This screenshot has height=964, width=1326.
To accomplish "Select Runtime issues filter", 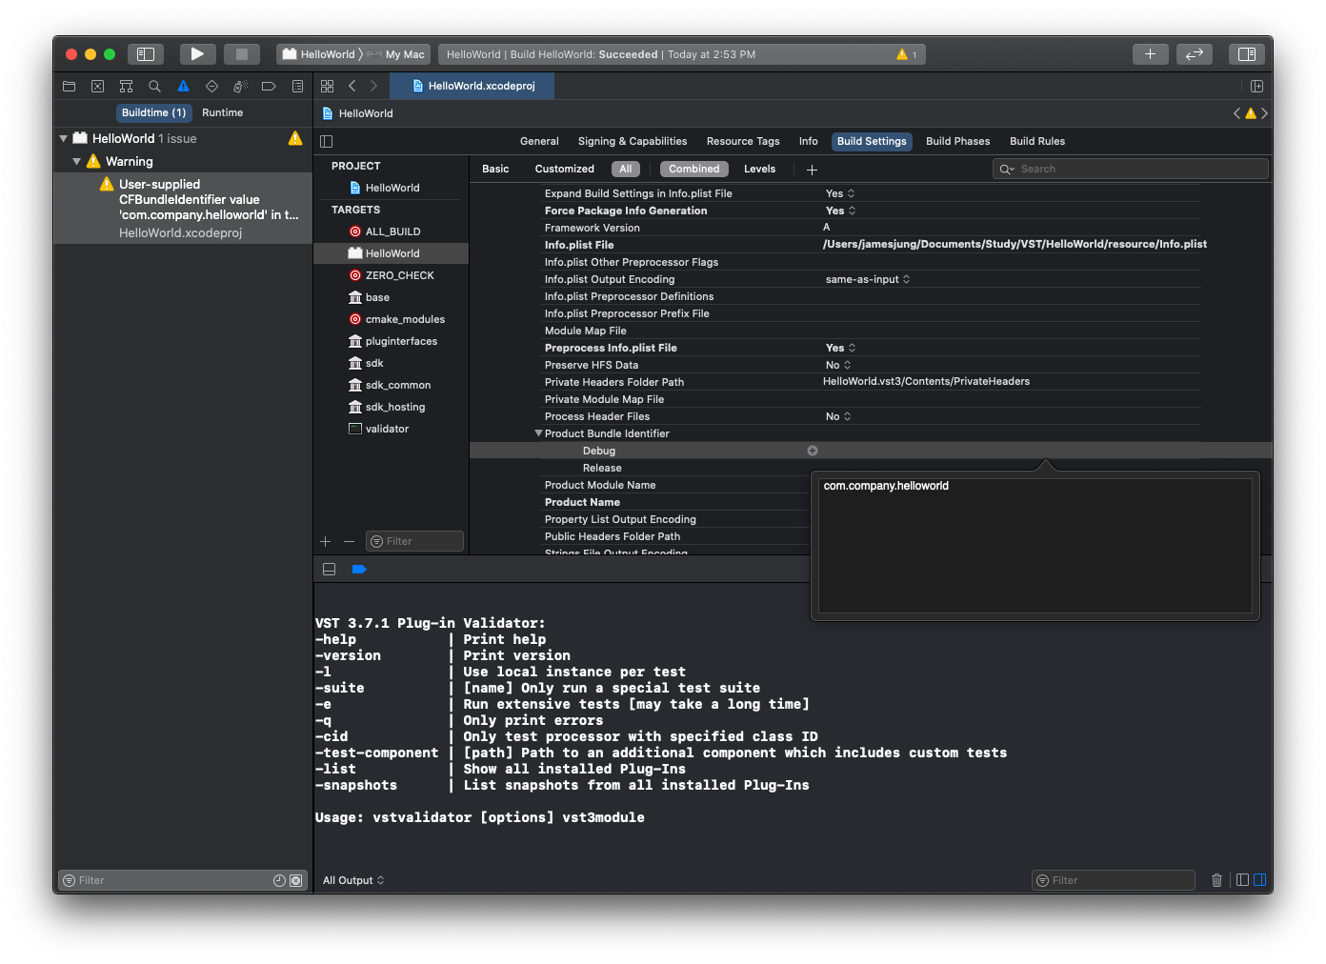I will pos(223,112).
